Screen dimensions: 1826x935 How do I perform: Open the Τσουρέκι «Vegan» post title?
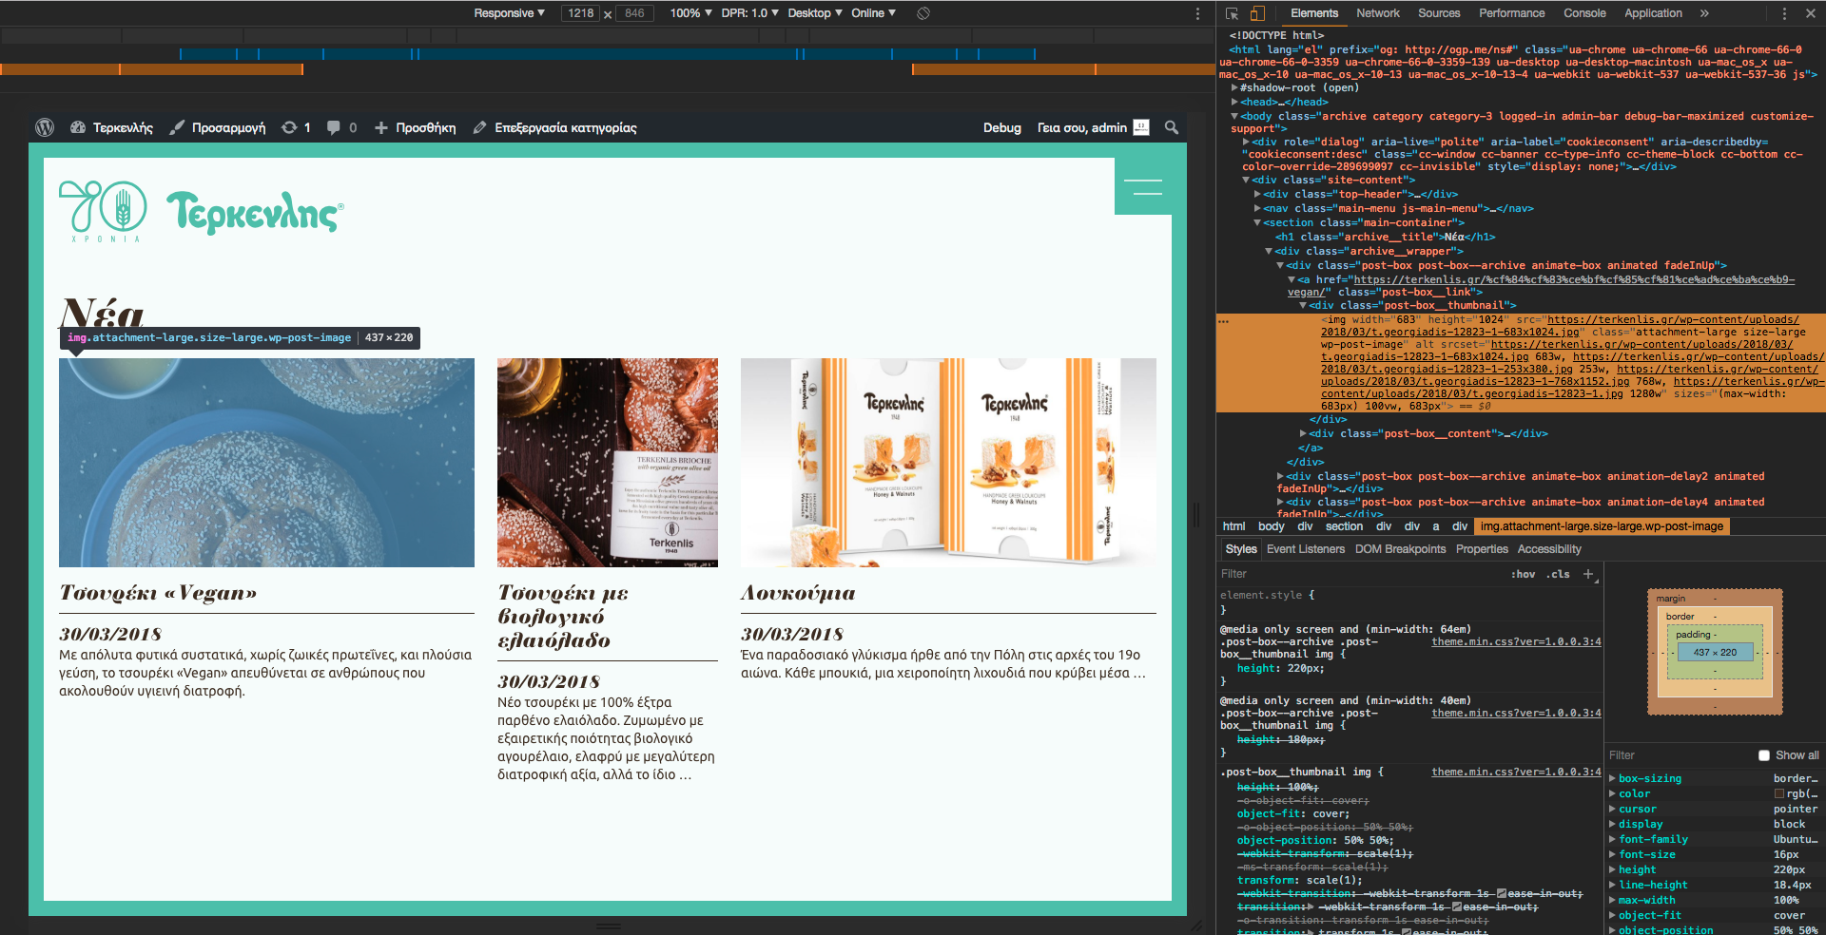click(158, 593)
